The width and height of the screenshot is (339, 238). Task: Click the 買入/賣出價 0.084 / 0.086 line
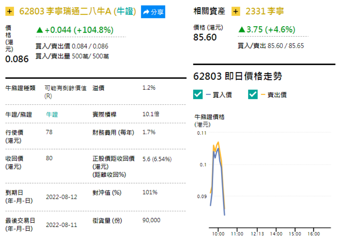(72, 46)
